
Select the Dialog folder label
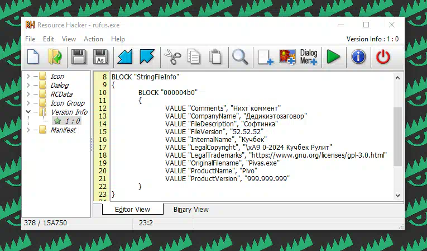[59, 85]
